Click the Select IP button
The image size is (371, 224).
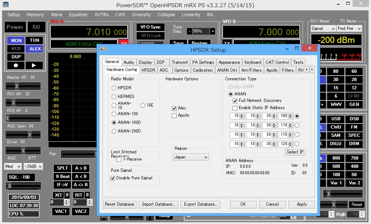295,152
